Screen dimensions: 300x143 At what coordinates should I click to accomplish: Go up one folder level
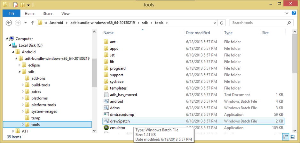pyautogui.click(x=33, y=23)
